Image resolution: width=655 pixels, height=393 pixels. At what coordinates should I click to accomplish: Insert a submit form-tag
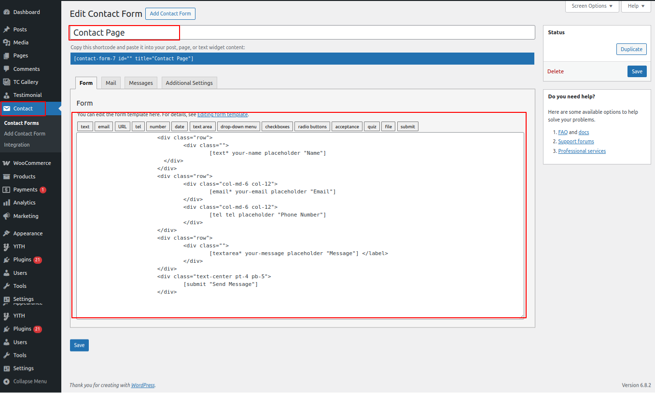(x=408, y=126)
